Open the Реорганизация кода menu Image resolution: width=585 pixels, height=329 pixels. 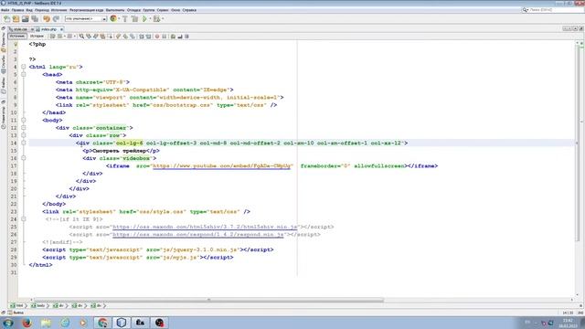pos(86,10)
